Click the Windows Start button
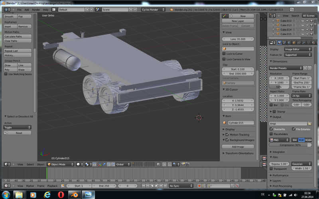 [6, 195]
